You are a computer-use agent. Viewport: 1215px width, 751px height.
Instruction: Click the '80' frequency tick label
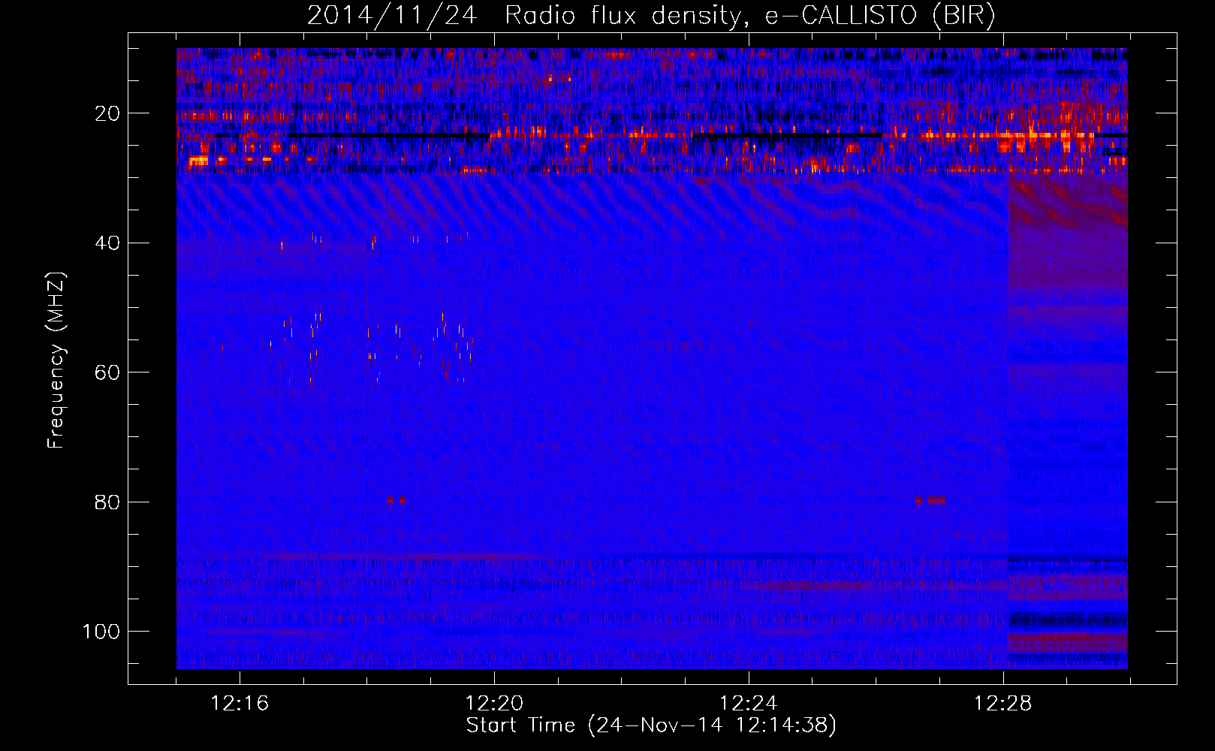[107, 502]
